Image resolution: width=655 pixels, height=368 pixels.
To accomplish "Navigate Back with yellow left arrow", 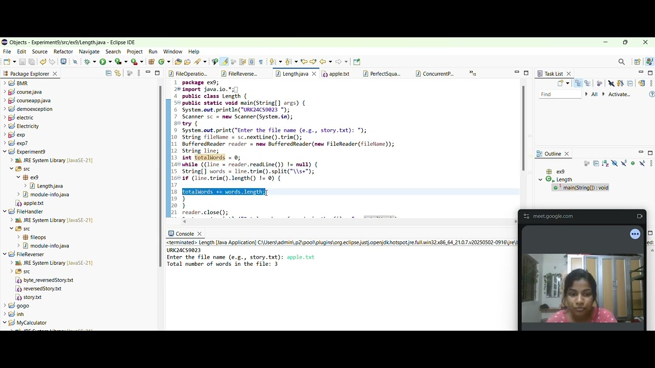I will (x=323, y=62).
